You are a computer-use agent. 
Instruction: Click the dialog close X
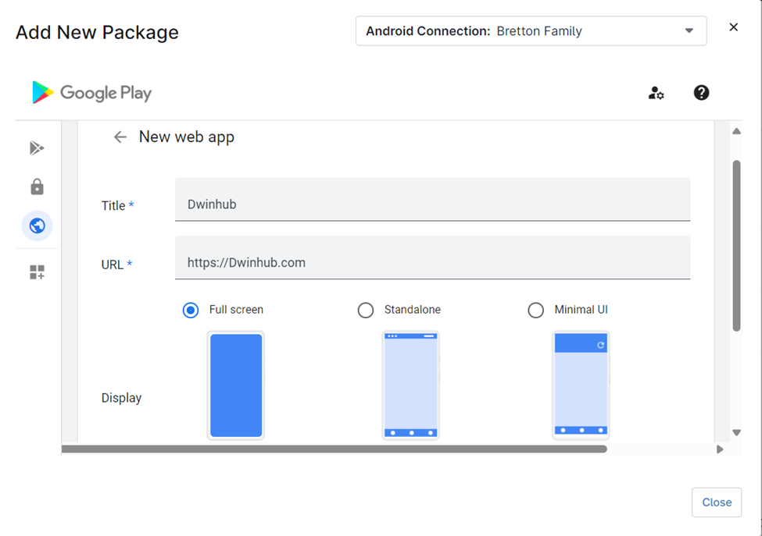pos(733,27)
